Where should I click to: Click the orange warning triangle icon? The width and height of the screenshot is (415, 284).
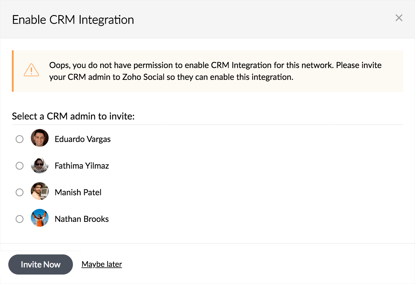tap(31, 70)
